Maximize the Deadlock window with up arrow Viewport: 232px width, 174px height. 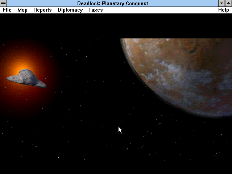pyautogui.click(x=228, y=3)
